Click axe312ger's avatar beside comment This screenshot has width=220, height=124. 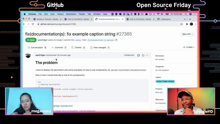click(28, 55)
